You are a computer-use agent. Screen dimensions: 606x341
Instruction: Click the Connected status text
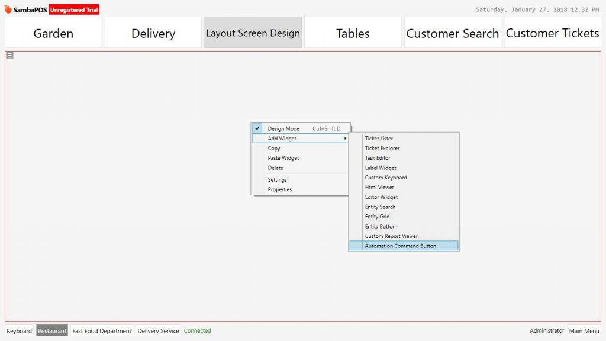[x=198, y=330]
